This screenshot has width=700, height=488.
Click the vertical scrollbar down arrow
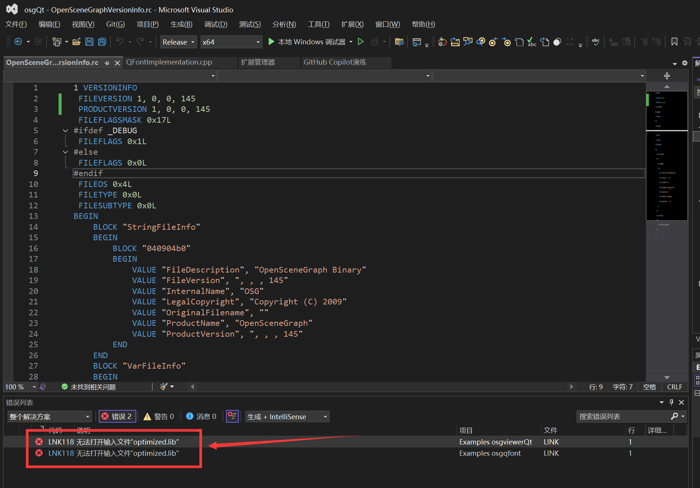click(x=667, y=377)
